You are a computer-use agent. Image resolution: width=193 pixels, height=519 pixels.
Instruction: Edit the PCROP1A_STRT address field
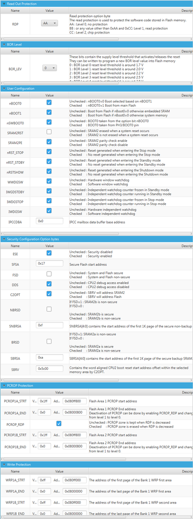(x=75, y=401)
